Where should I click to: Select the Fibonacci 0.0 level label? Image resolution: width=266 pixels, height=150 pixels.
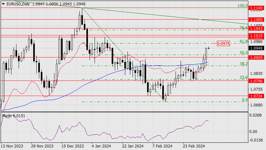click(x=244, y=100)
